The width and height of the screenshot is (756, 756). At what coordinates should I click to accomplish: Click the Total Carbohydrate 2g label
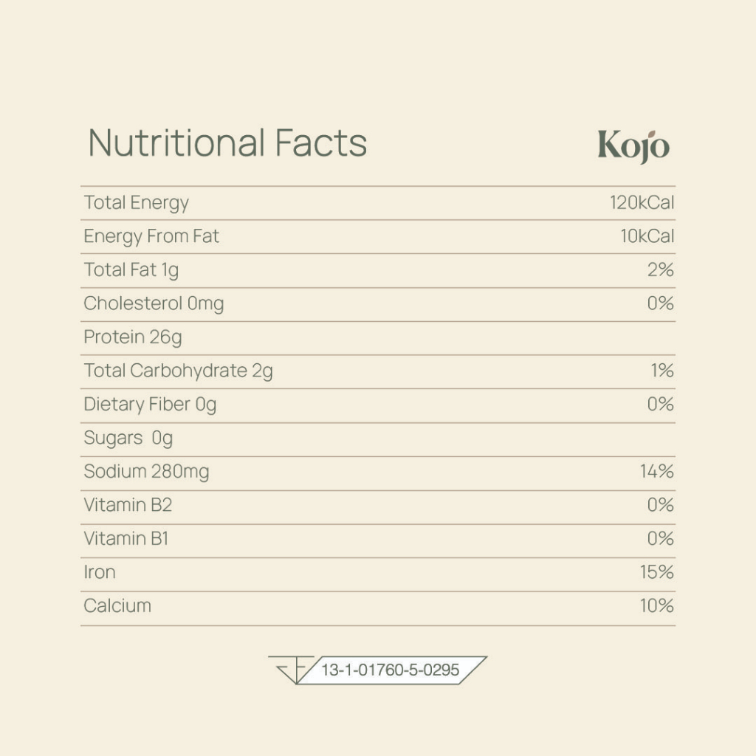[x=179, y=371]
